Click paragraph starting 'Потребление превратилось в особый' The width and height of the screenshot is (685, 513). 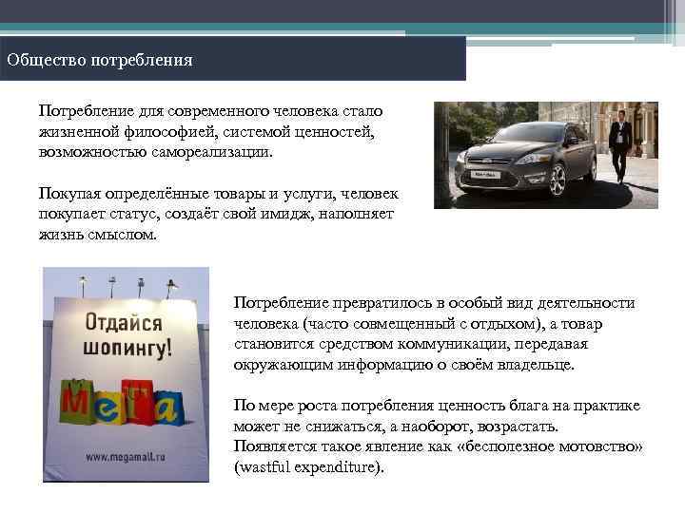[x=434, y=333]
